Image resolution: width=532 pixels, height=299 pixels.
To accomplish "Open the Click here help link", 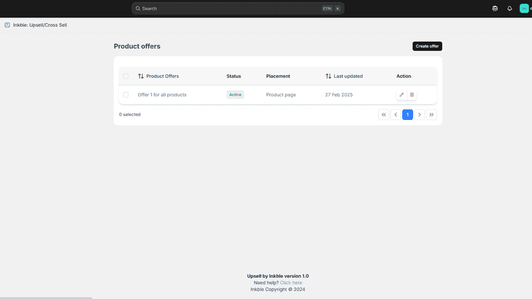I will point(291,283).
